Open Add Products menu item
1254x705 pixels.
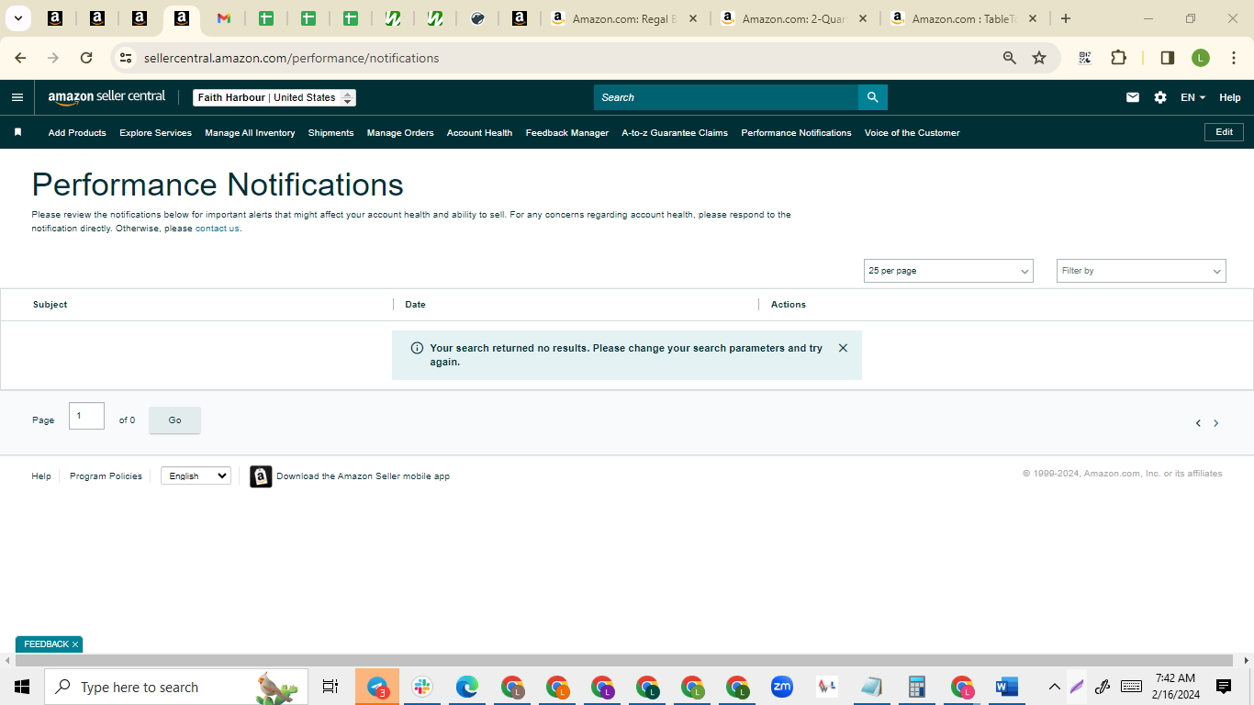(x=77, y=133)
